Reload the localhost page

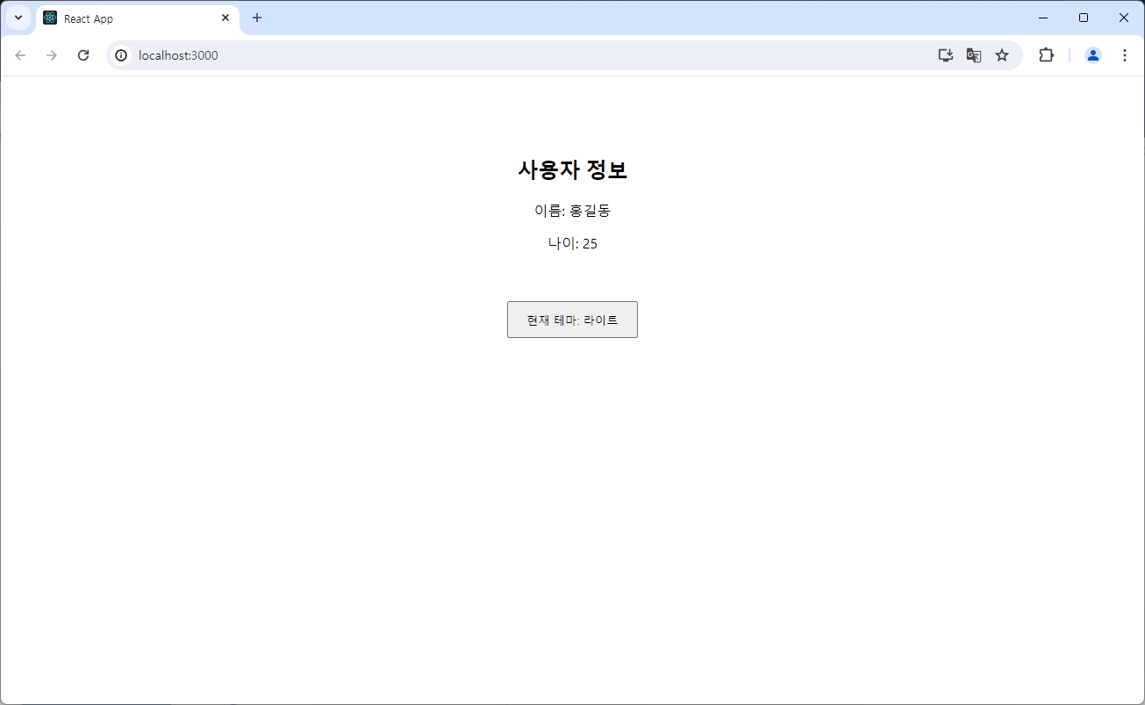point(83,55)
